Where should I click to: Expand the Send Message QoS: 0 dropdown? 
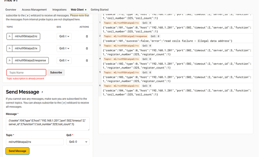point(78,142)
